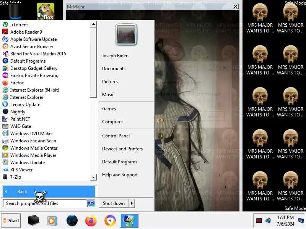Open the black folder taskbar icon
Image resolution: width=306 pixels, height=229 pixels.
[x=34, y=221]
